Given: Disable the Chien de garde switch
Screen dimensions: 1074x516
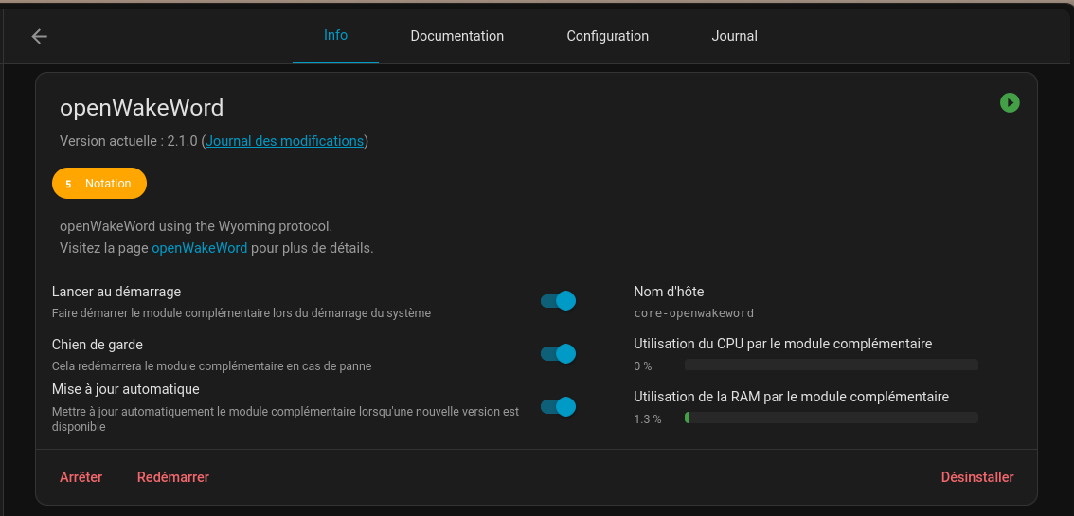Looking at the screenshot, I should click(558, 353).
